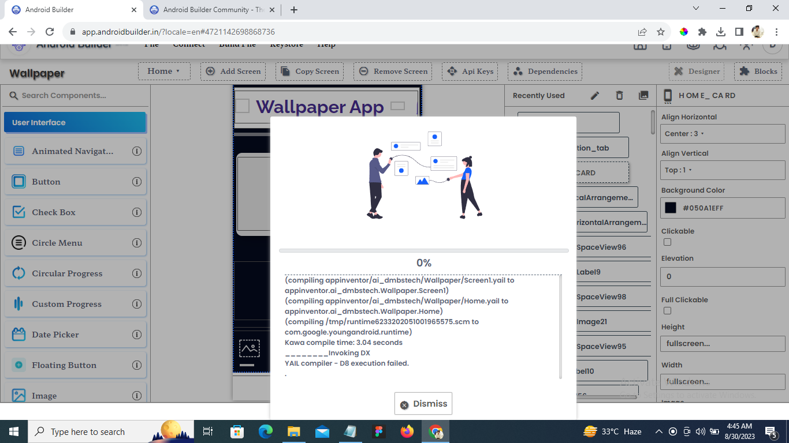
Task: Click the delete trash icon in Recently Used
Action: pos(619,96)
